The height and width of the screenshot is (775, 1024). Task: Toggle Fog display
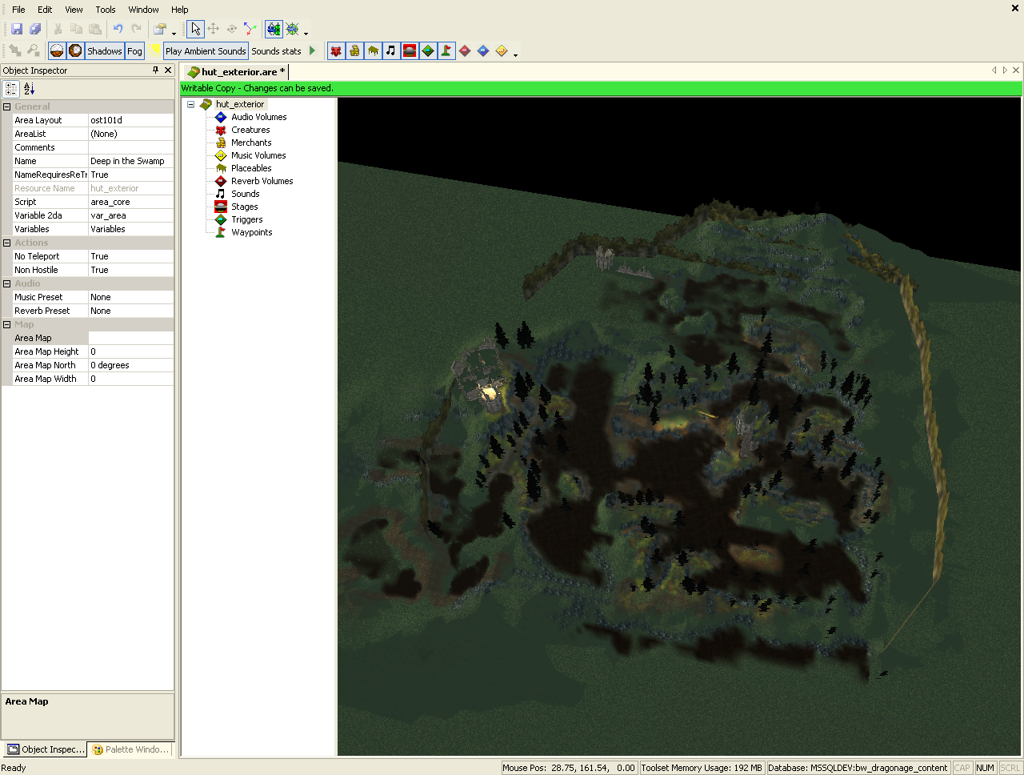click(x=134, y=51)
